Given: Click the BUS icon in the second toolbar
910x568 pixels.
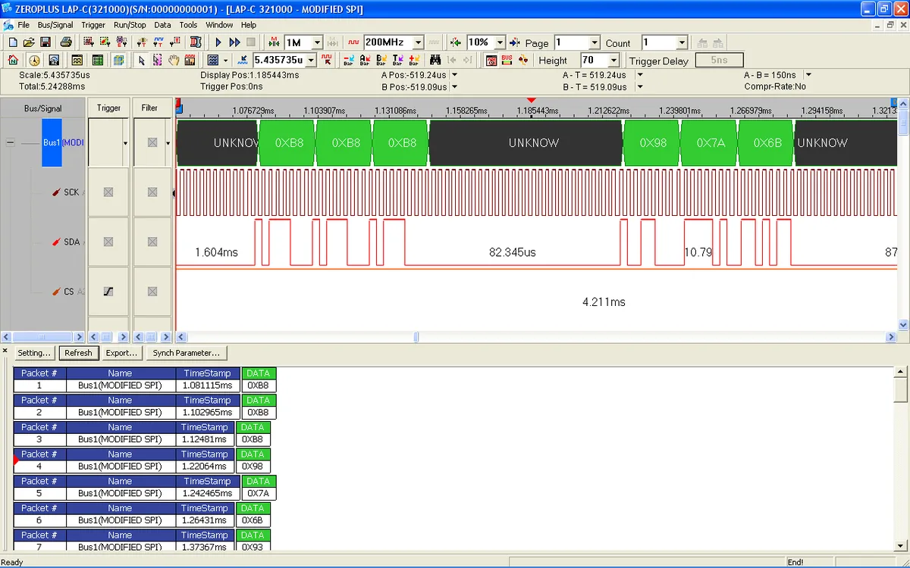Looking at the screenshot, I should click(507, 61).
